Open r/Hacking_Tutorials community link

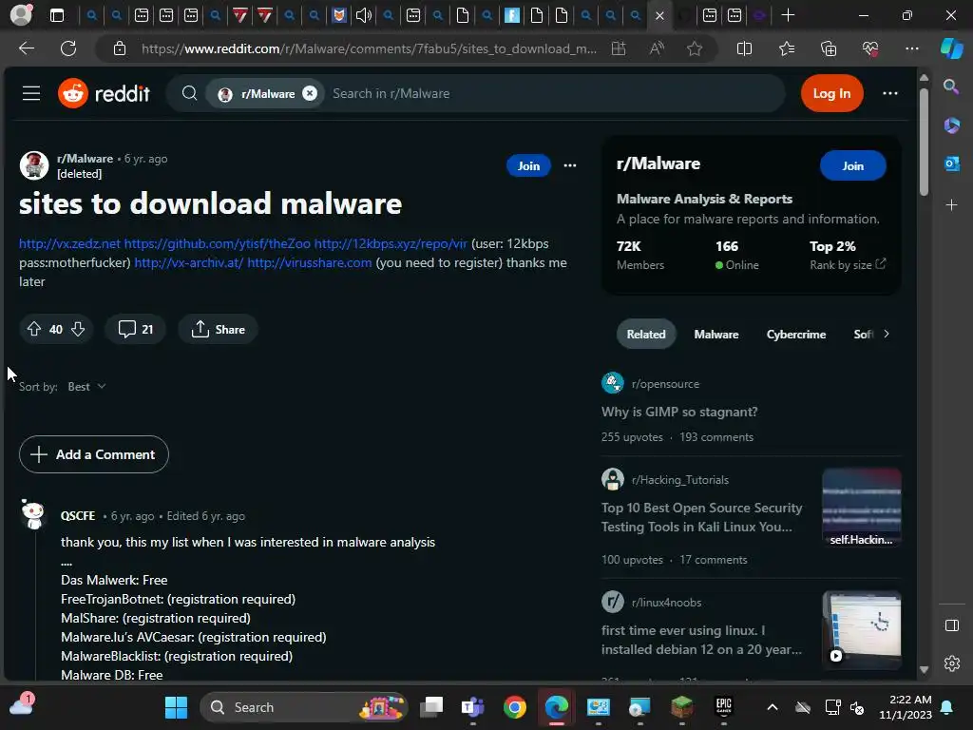(x=680, y=480)
